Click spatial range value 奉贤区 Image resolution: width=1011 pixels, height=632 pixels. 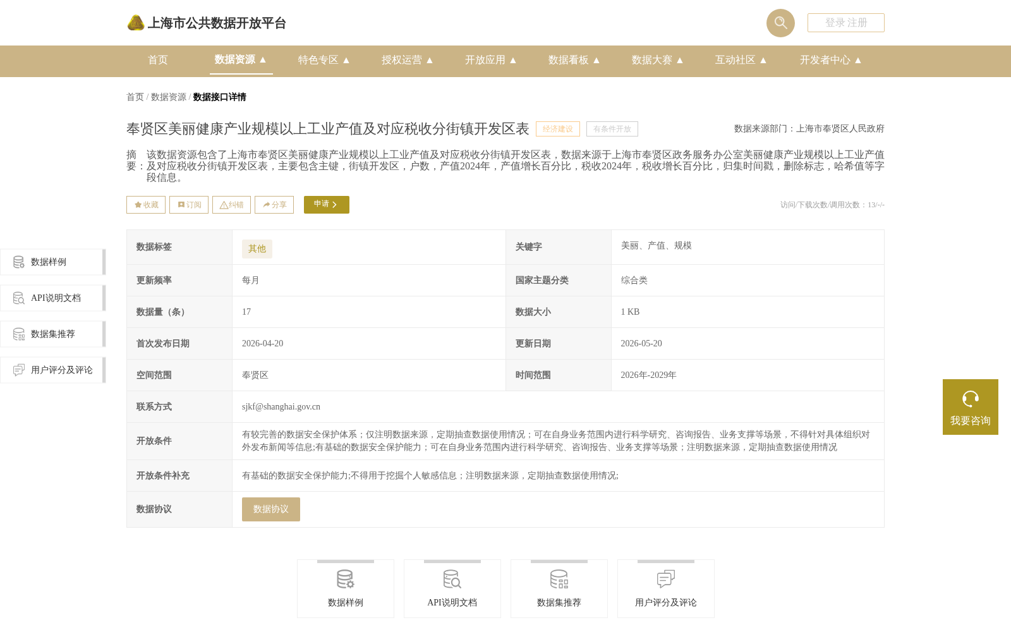coord(255,375)
